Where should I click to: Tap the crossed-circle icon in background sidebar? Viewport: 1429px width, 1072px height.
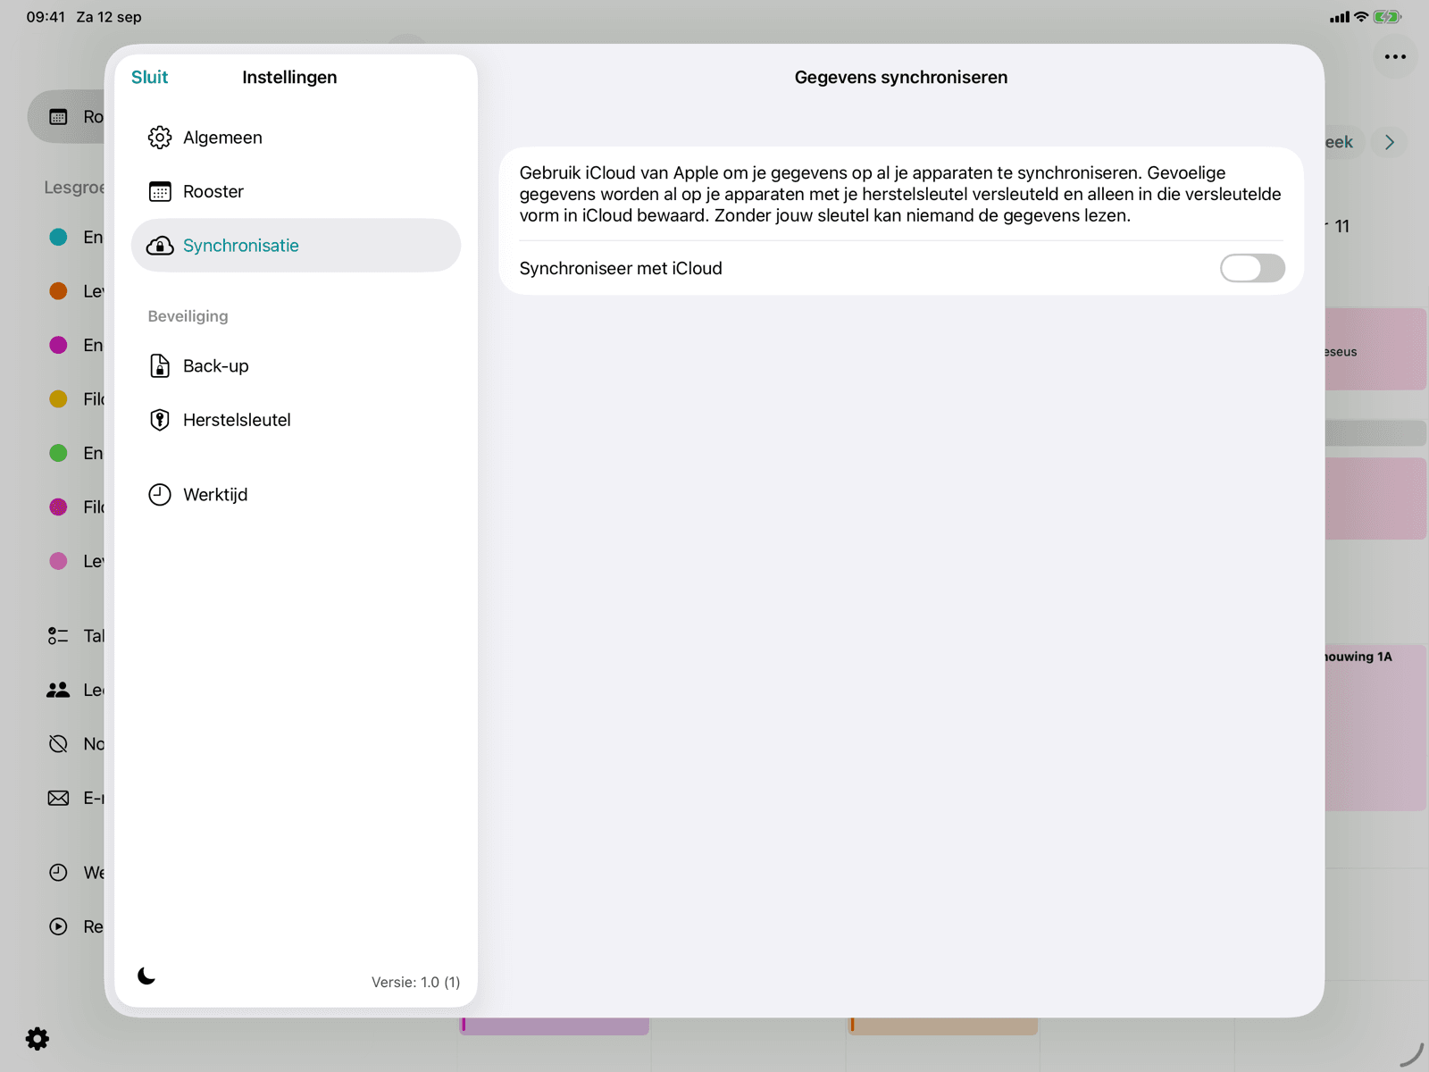click(x=58, y=744)
